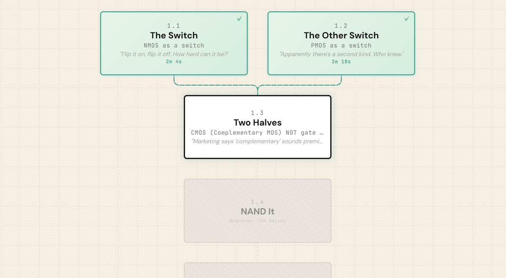
Task: Click the checkmark on The Other Switch card
Action: tap(406, 19)
